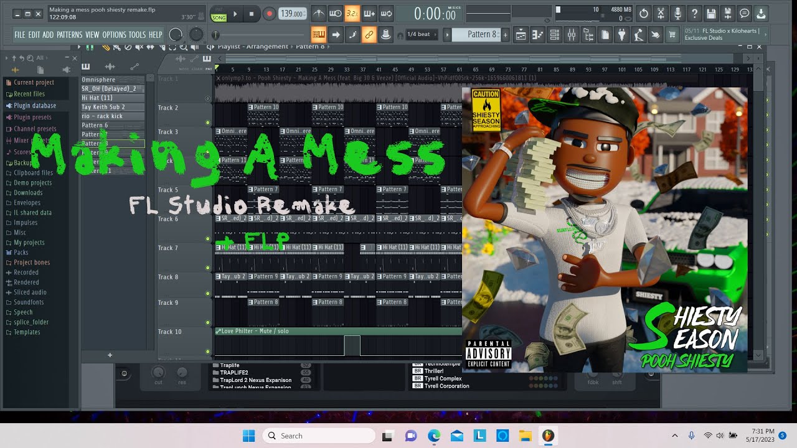Open the shopping cart content library icon
The height and width of the screenshot is (448, 797).
[672, 35]
